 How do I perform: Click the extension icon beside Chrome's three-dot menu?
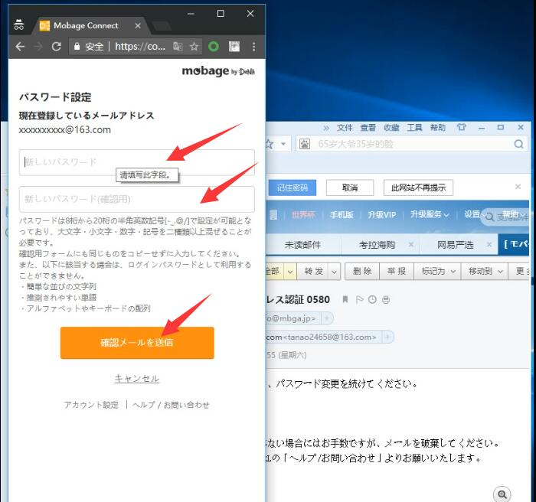pyautogui.click(x=234, y=47)
